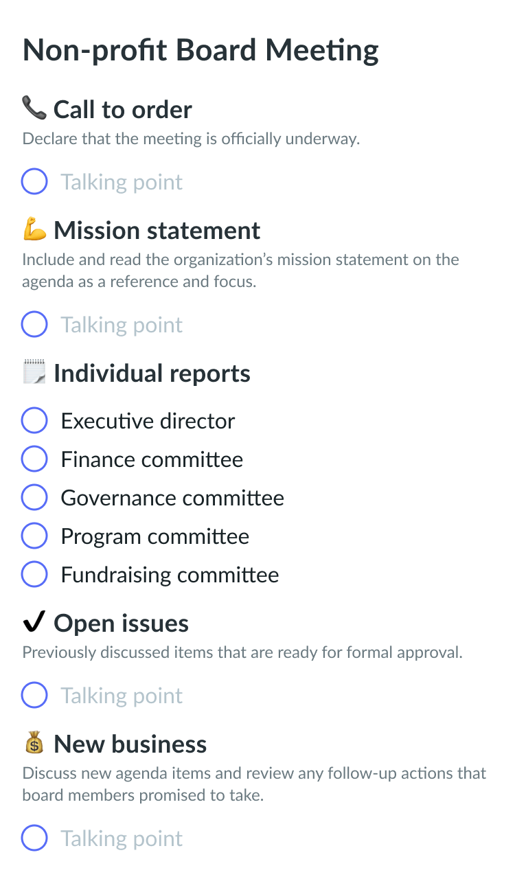Edit the Open issues description text
This screenshot has height=879, width=515.
click(242, 652)
